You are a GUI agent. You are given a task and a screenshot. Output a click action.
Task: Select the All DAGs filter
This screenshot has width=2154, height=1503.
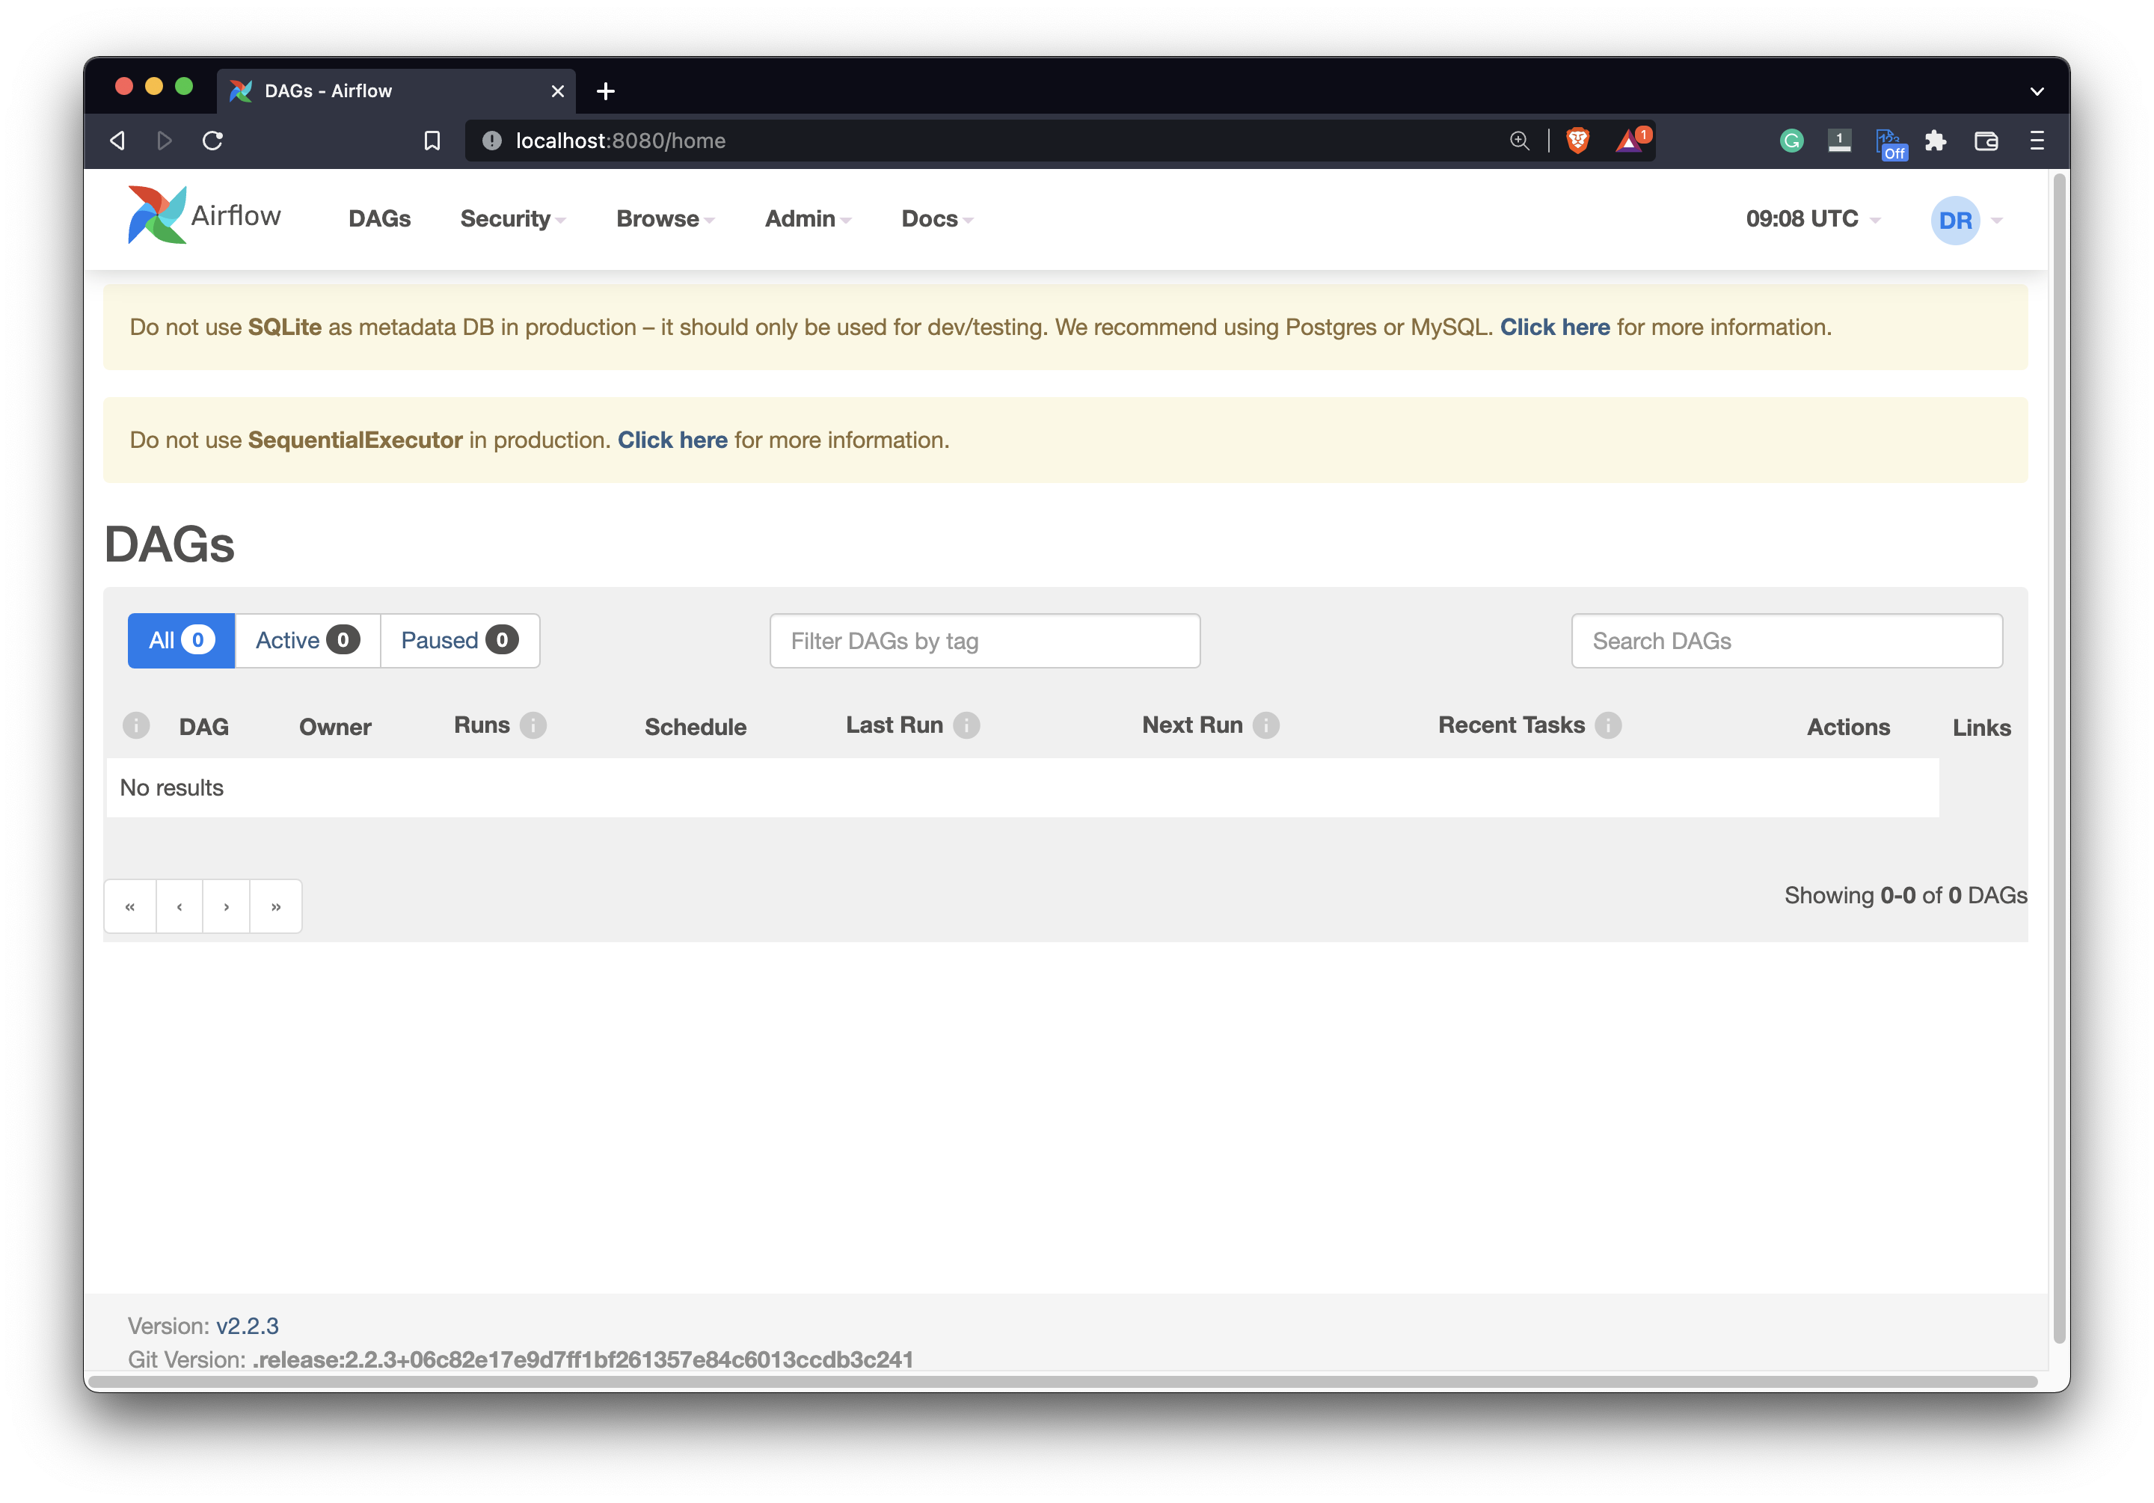coord(179,640)
